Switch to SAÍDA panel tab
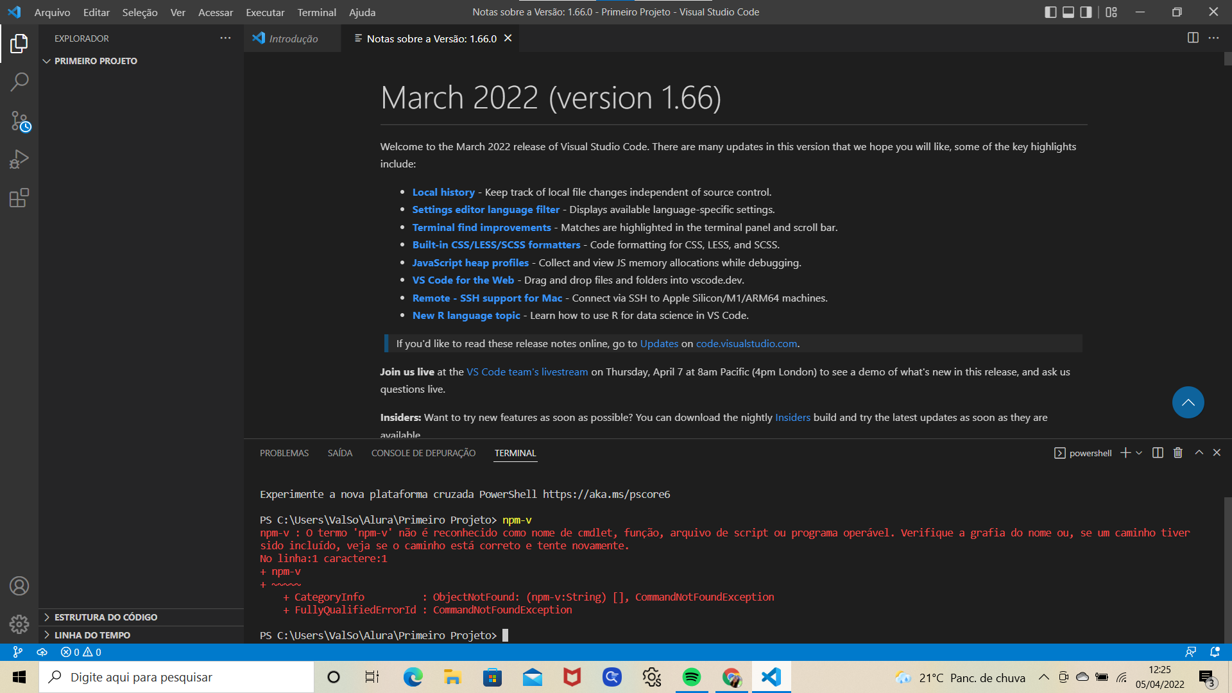 pos(340,453)
